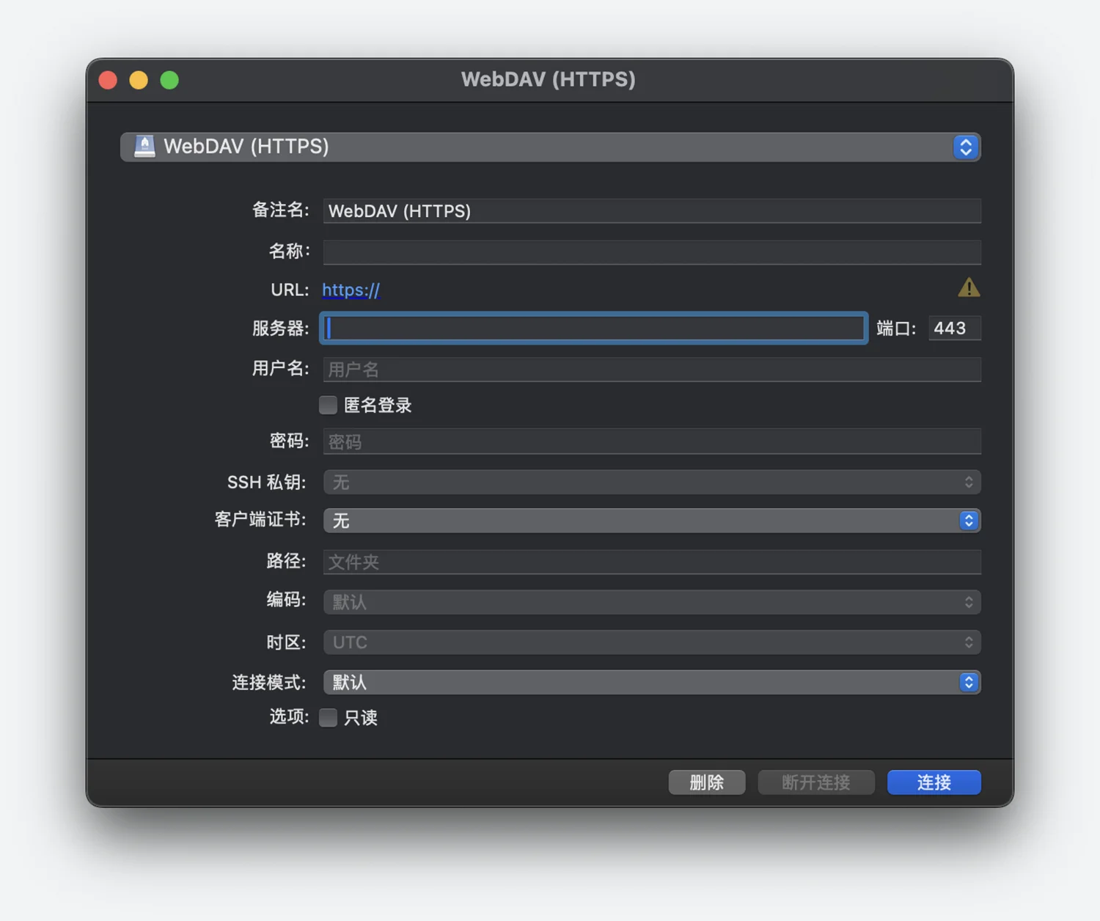Click the empty 名称 input field
The height and width of the screenshot is (921, 1100).
pyautogui.click(x=652, y=252)
